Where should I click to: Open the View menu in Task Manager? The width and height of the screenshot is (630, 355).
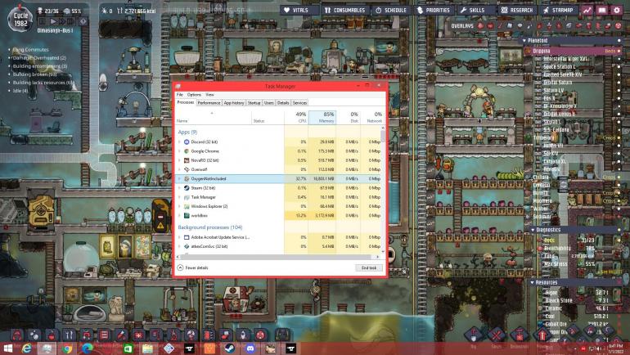point(209,95)
